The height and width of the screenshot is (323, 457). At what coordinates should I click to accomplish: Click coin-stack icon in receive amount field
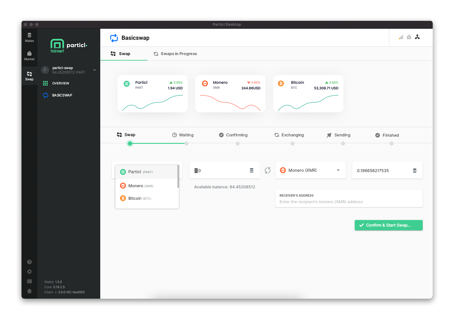(x=415, y=171)
